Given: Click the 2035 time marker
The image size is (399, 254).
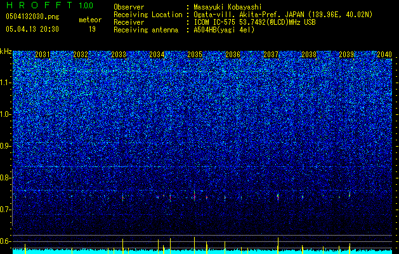Looking at the screenshot, I should 195,55.
